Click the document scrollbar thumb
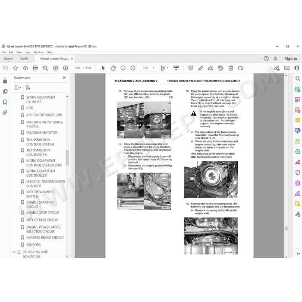Image resolution: width=302 pixels, height=302 pixels. tap(286, 228)
